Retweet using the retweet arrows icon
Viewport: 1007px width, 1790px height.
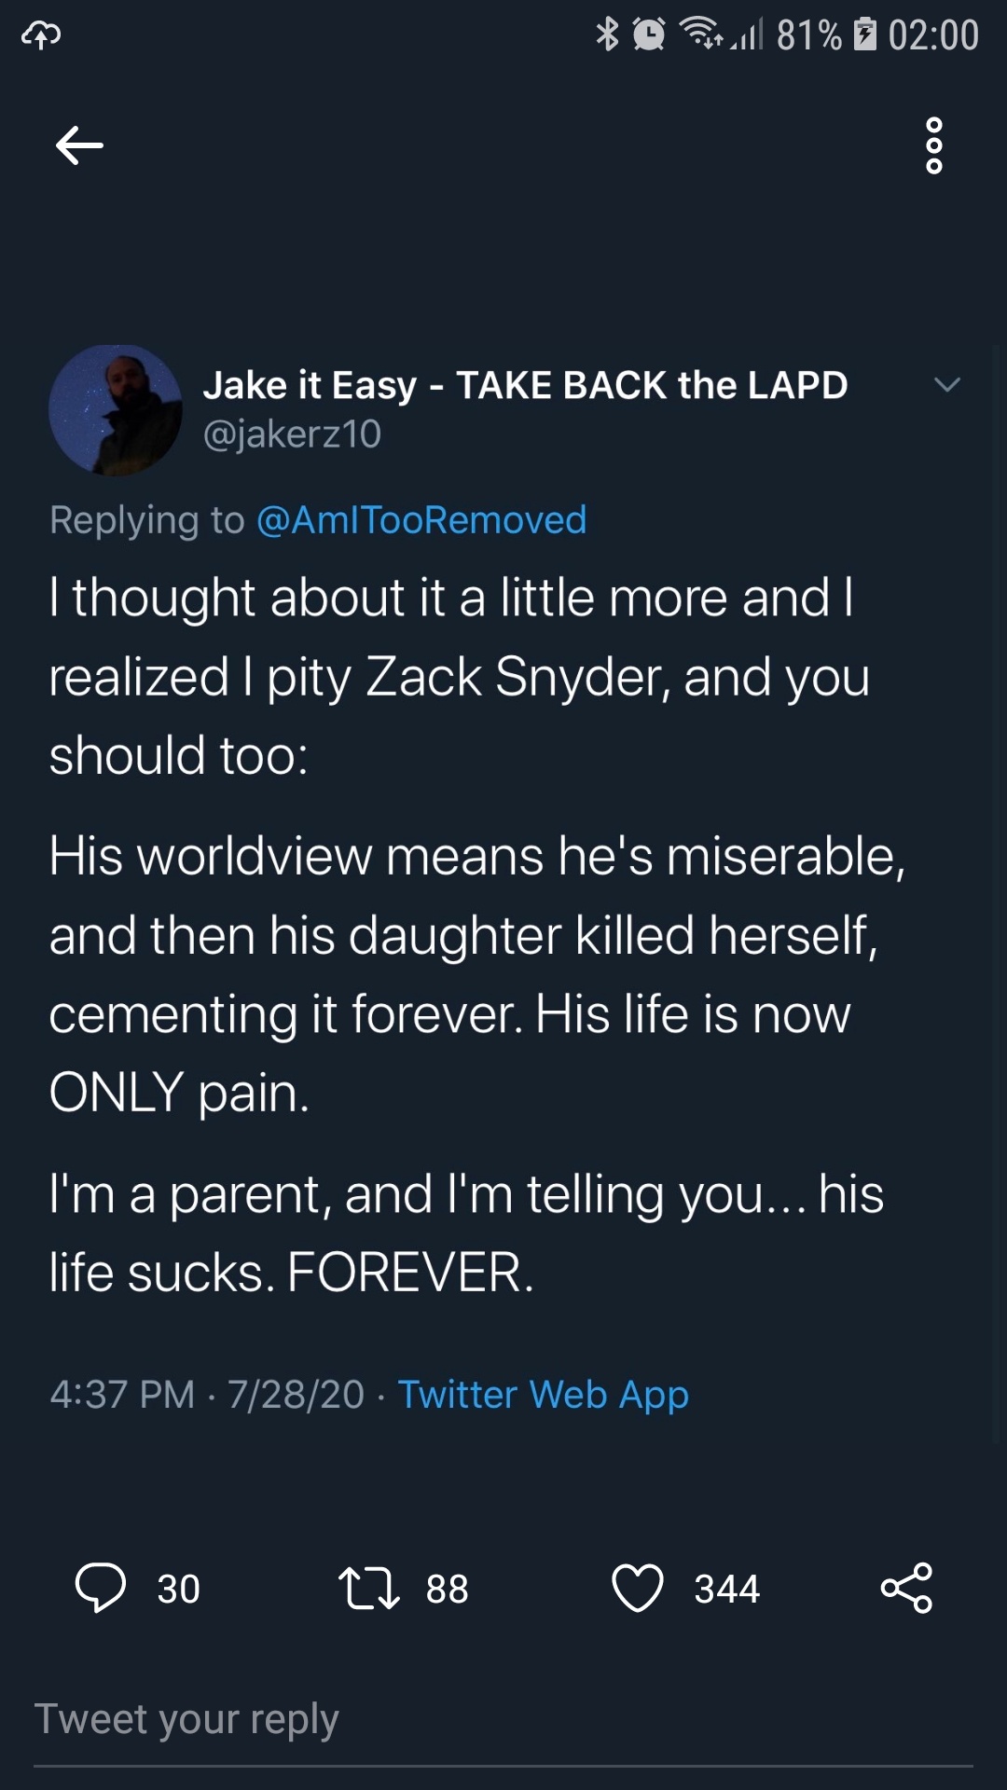[368, 1589]
